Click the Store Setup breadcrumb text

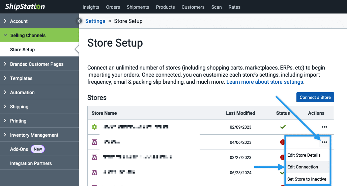[x=128, y=21]
